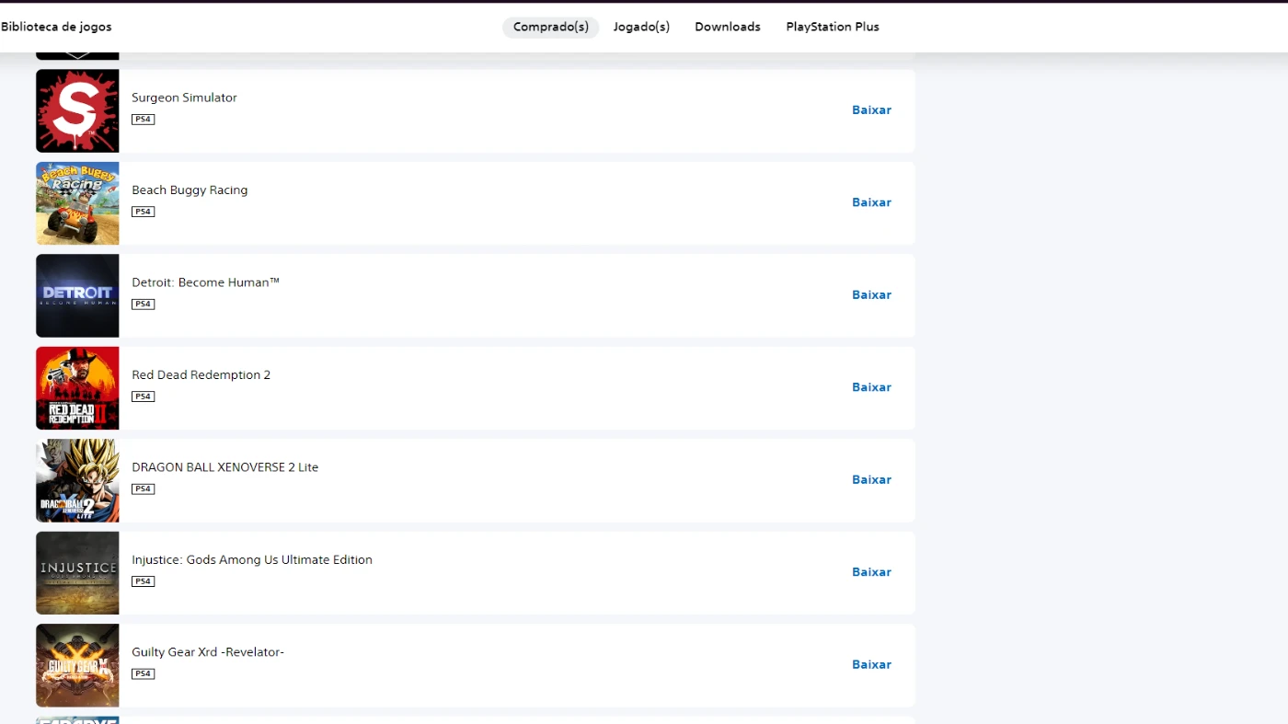Select the Detroit: Become Human cover image
The height and width of the screenshot is (724, 1288).
77,296
